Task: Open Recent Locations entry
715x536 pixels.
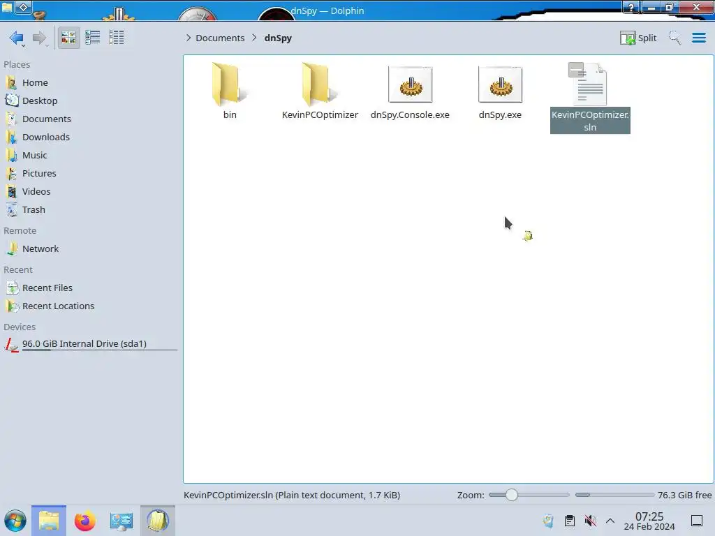Action: point(58,306)
